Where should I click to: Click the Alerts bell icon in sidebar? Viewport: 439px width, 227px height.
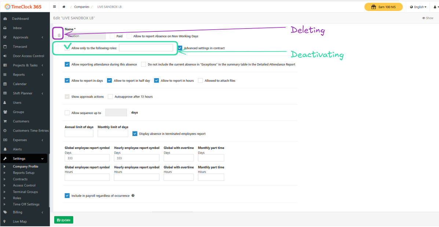pos(5,149)
